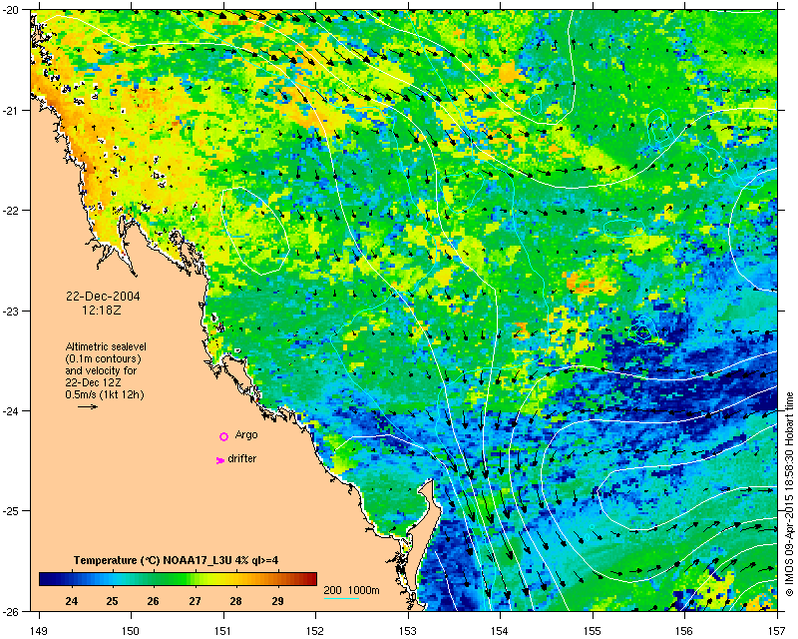798x639 pixels.
Task: Click the longitude axis label 150
Action: click(131, 631)
